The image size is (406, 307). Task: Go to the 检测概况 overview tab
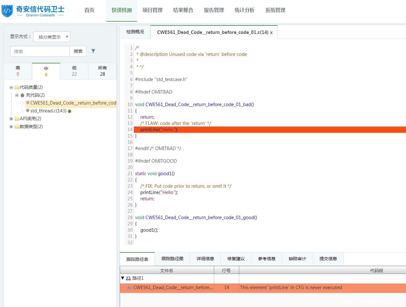(135, 32)
